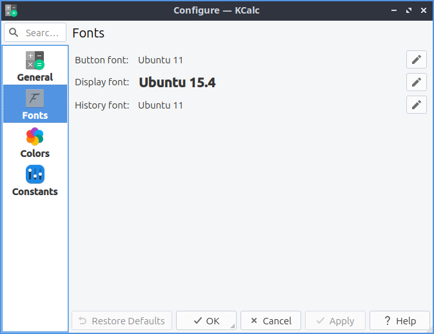Close the Configure — KCalc window
Screen dimensions: 434x334
422,10
